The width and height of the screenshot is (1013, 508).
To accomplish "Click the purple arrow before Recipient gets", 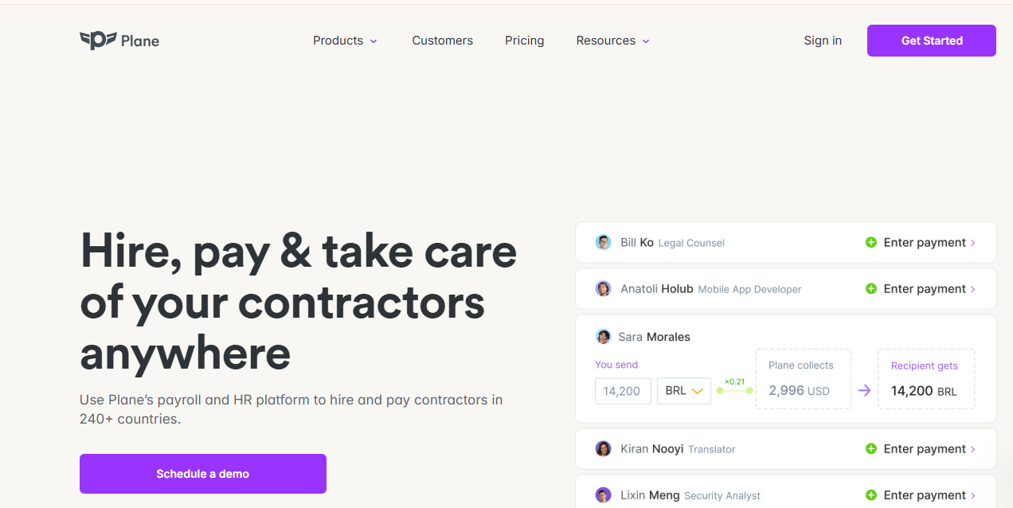I will point(864,391).
